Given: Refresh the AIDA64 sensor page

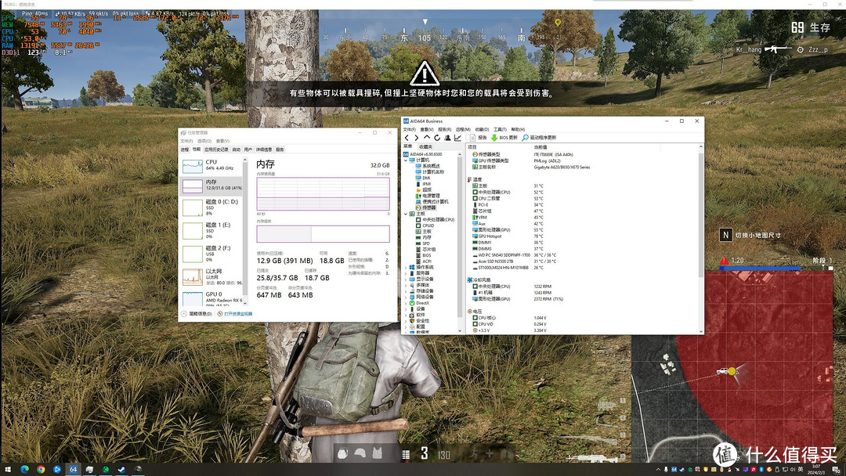Looking at the screenshot, I should [437, 138].
